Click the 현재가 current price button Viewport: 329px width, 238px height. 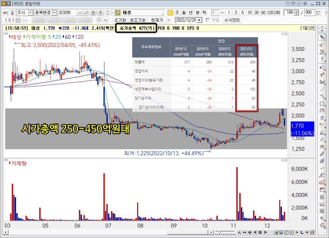pos(157,20)
